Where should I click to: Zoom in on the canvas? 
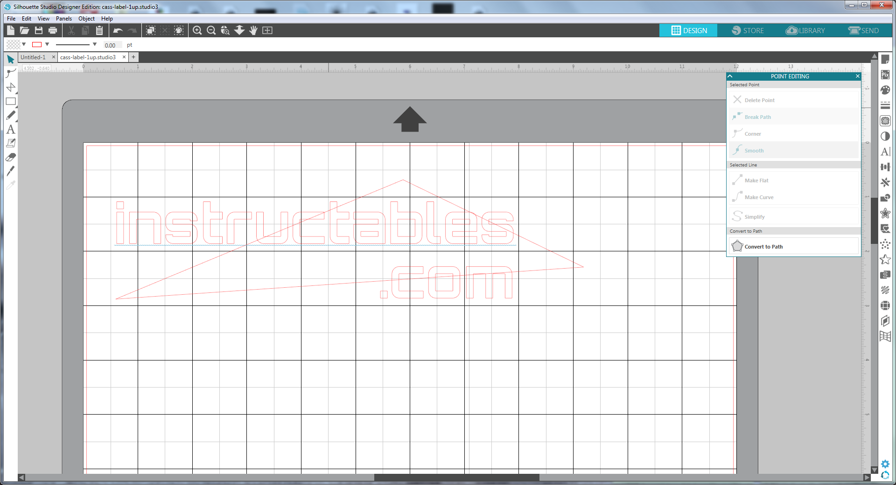click(x=197, y=30)
